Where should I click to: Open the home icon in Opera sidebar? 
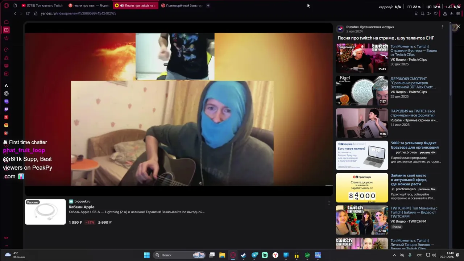6,22
